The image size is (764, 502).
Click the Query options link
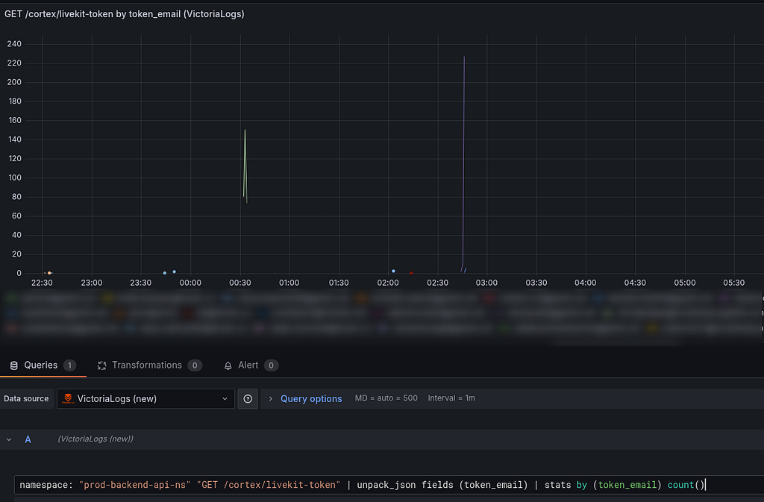[x=311, y=399]
